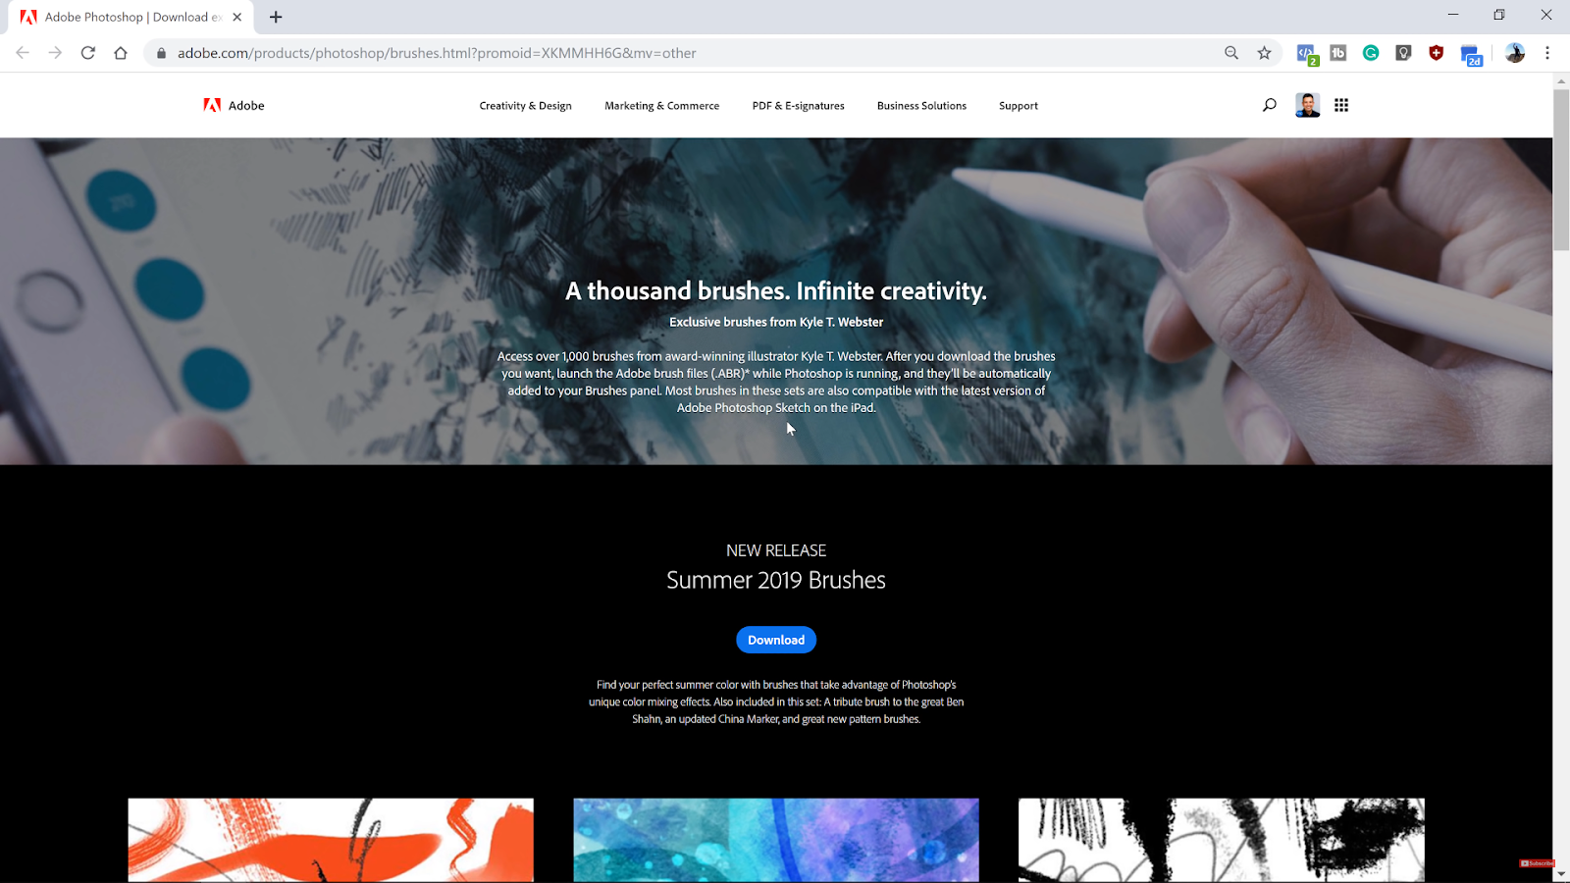Click the Adobe profile avatar

click(1307, 105)
